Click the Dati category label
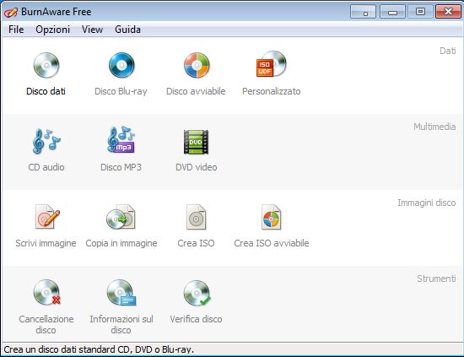464x357 pixels. [x=448, y=51]
